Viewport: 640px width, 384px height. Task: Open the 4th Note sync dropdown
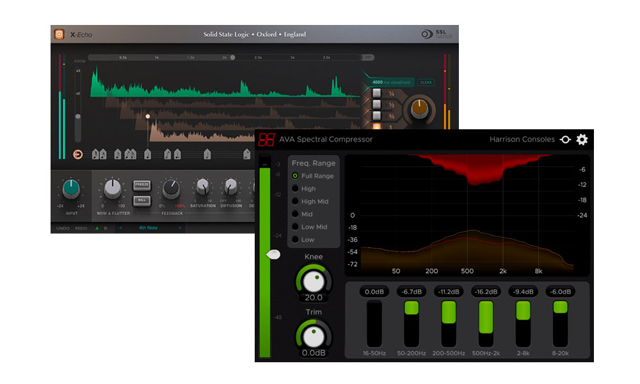tap(148, 228)
